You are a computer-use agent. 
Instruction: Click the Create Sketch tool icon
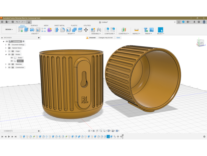pos(20,30)
